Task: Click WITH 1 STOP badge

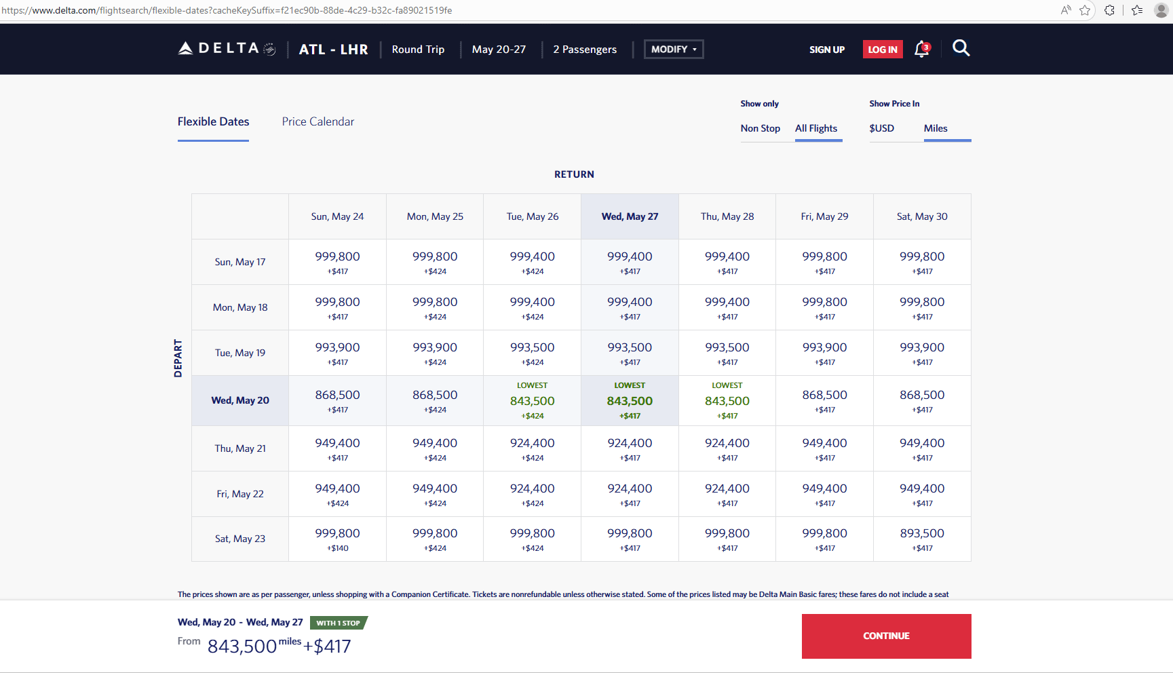Action: (339, 623)
